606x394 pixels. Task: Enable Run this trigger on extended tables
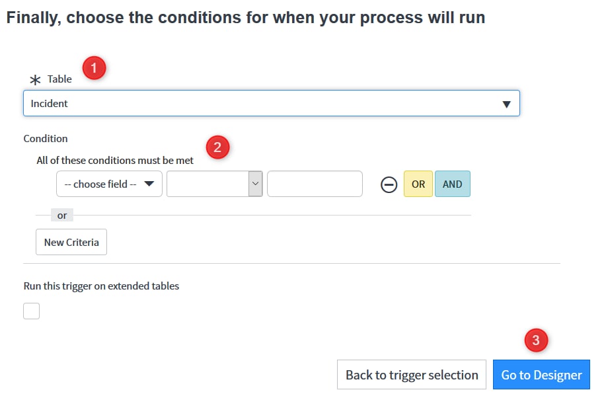[x=31, y=310]
